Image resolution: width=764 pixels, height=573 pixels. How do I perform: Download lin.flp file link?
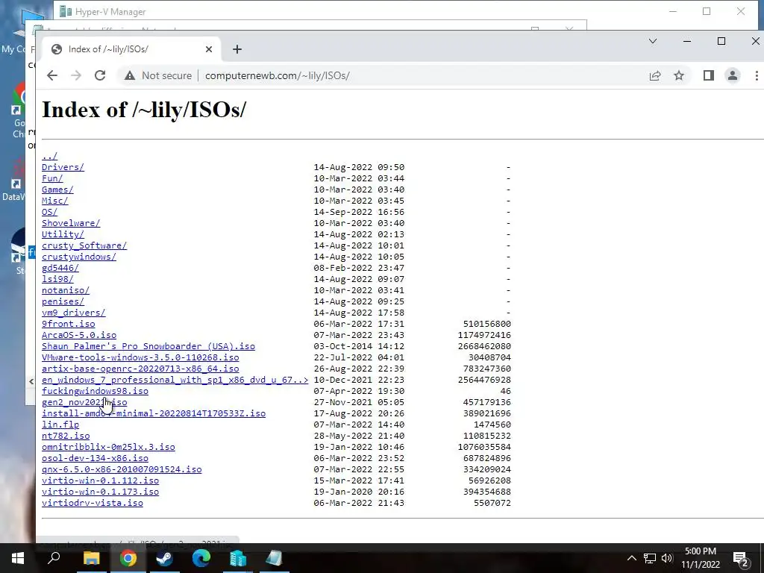[x=60, y=425]
